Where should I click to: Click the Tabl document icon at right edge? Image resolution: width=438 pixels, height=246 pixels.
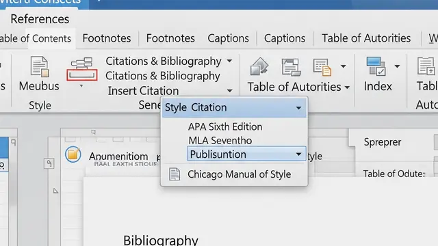[426, 66]
